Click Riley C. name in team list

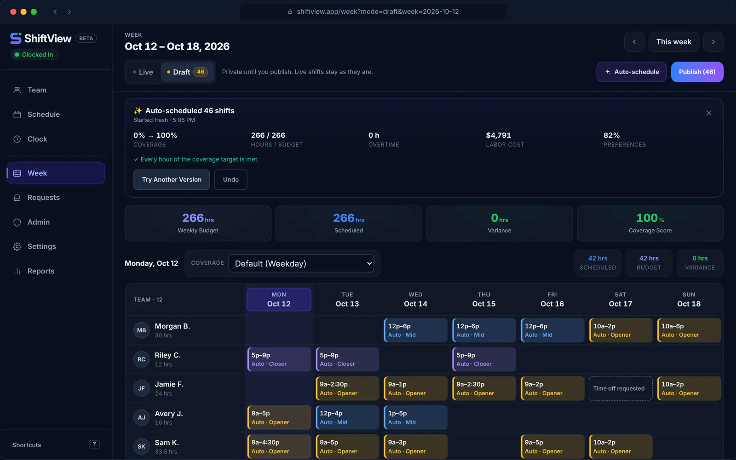click(x=168, y=355)
